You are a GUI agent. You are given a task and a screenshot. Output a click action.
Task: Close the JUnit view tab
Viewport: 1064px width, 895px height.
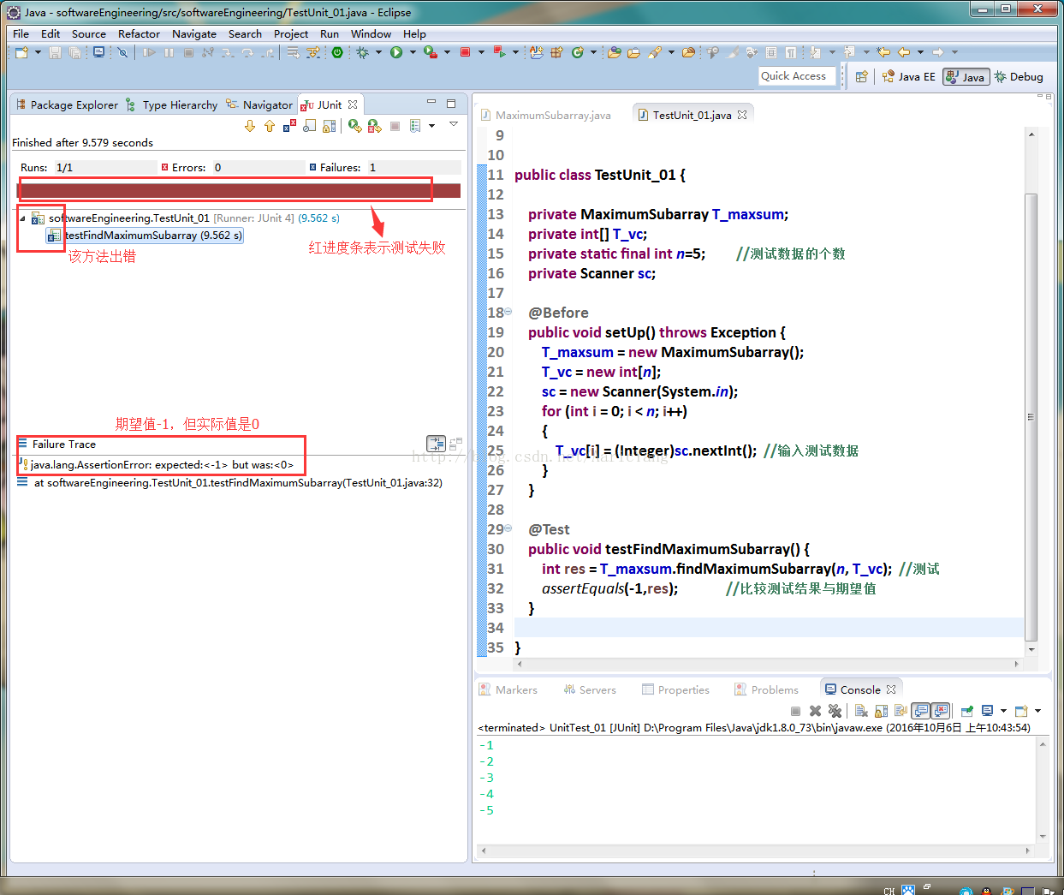(x=353, y=104)
